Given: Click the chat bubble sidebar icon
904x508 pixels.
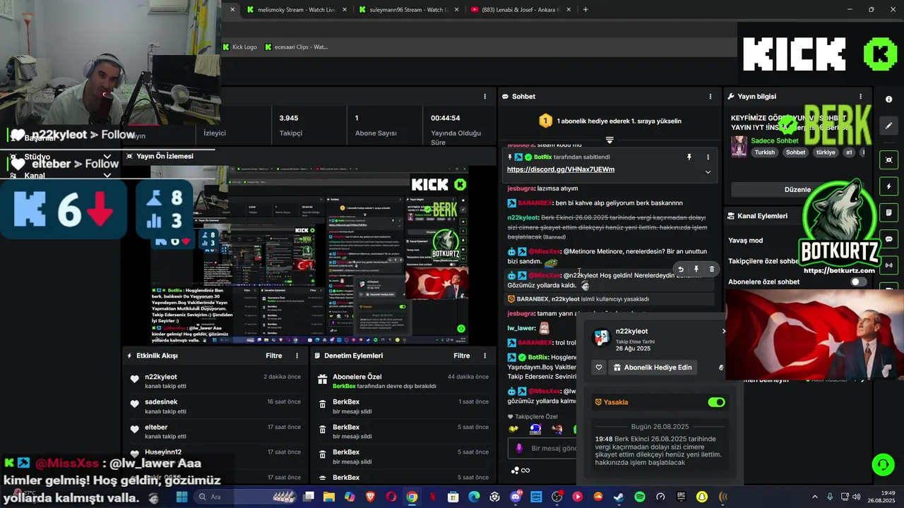Looking at the screenshot, I should pos(889,239).
